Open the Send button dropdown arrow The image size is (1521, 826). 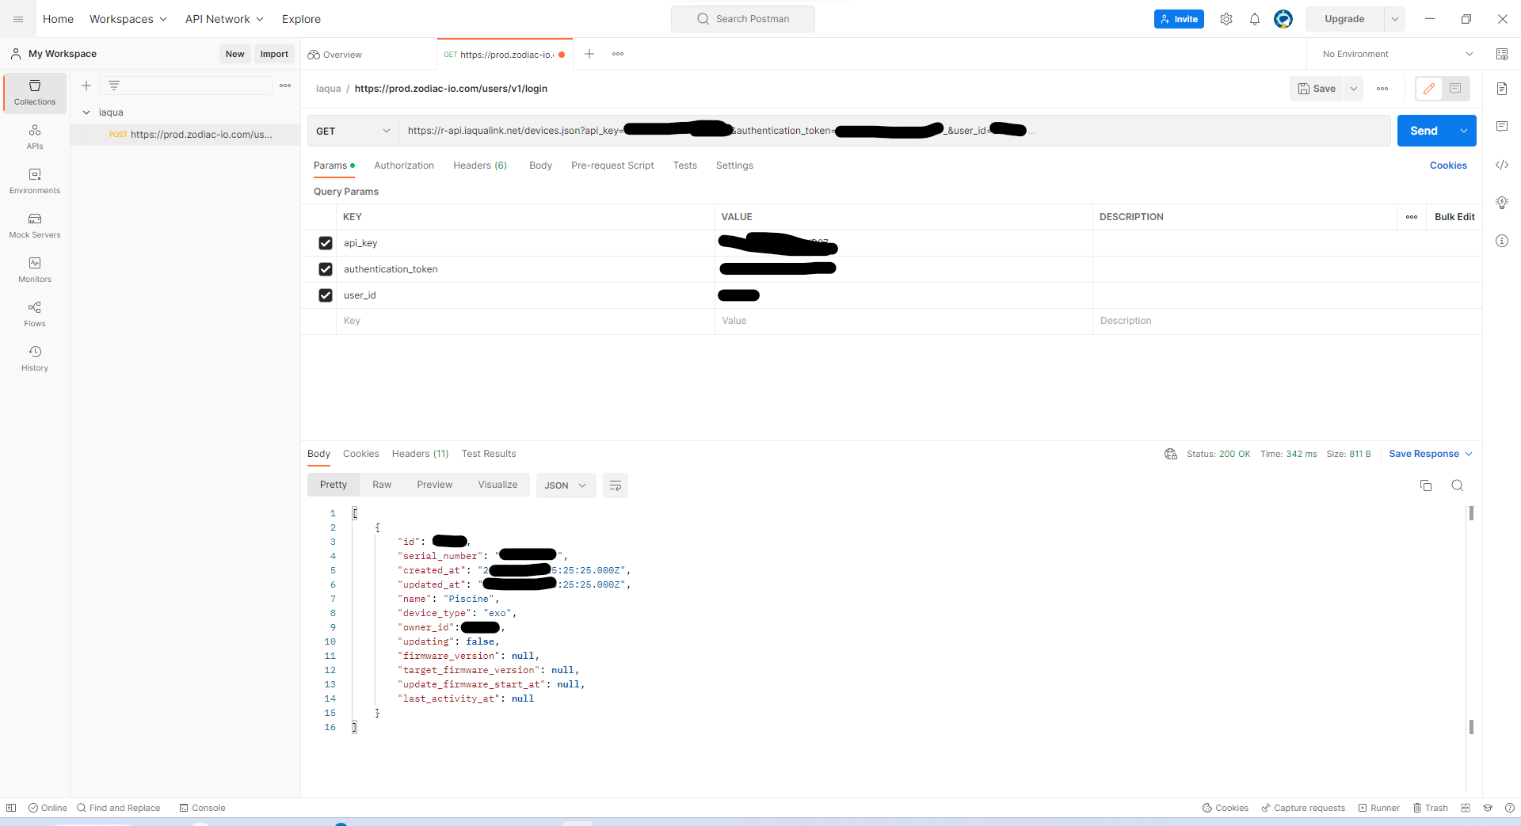point(1464,131)
